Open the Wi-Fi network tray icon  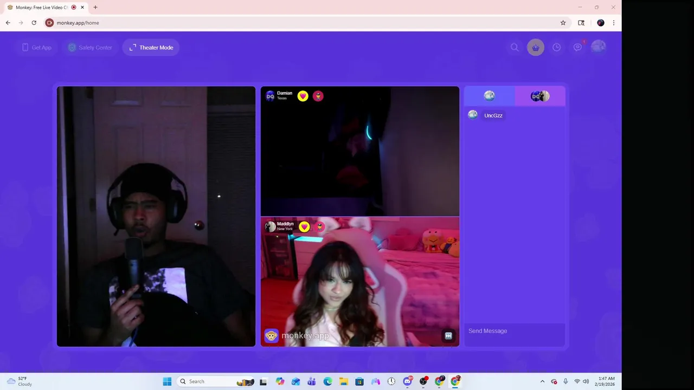(577, 381)
